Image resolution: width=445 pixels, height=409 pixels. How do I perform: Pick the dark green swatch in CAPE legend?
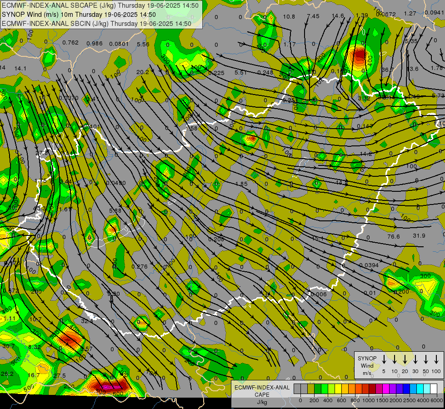[x=318, y=389]
